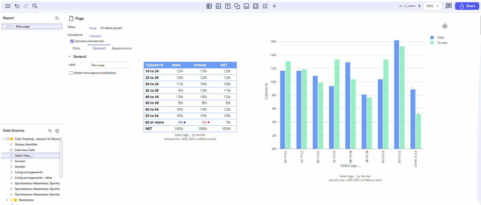Click the Share button
The image size is (481, 205).
click(467, 6)
